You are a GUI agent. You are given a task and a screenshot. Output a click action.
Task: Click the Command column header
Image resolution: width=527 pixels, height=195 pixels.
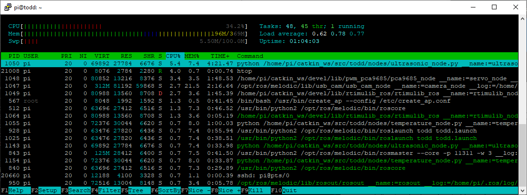[250, 56]
